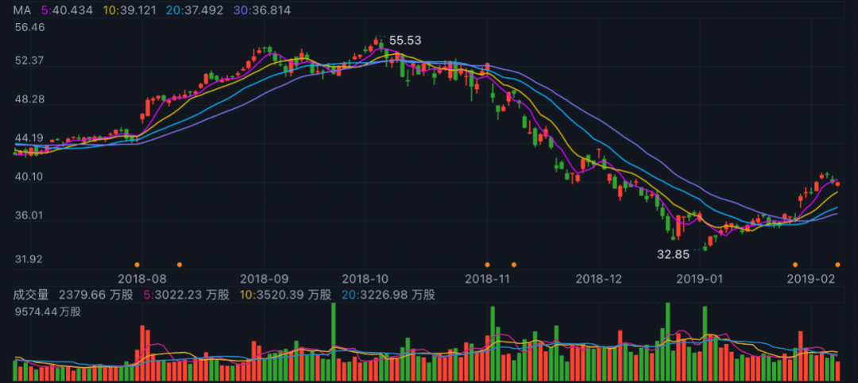Click the 2019-01 date label
Viewport: 858px width, 383px height.
(x=700, y=279)
